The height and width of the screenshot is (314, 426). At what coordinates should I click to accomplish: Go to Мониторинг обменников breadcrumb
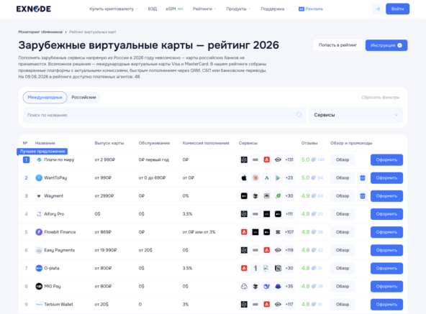40,32
